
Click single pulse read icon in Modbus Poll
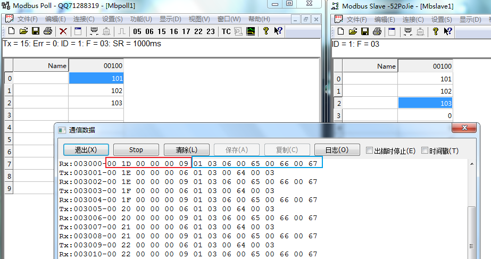coord(122,31)
